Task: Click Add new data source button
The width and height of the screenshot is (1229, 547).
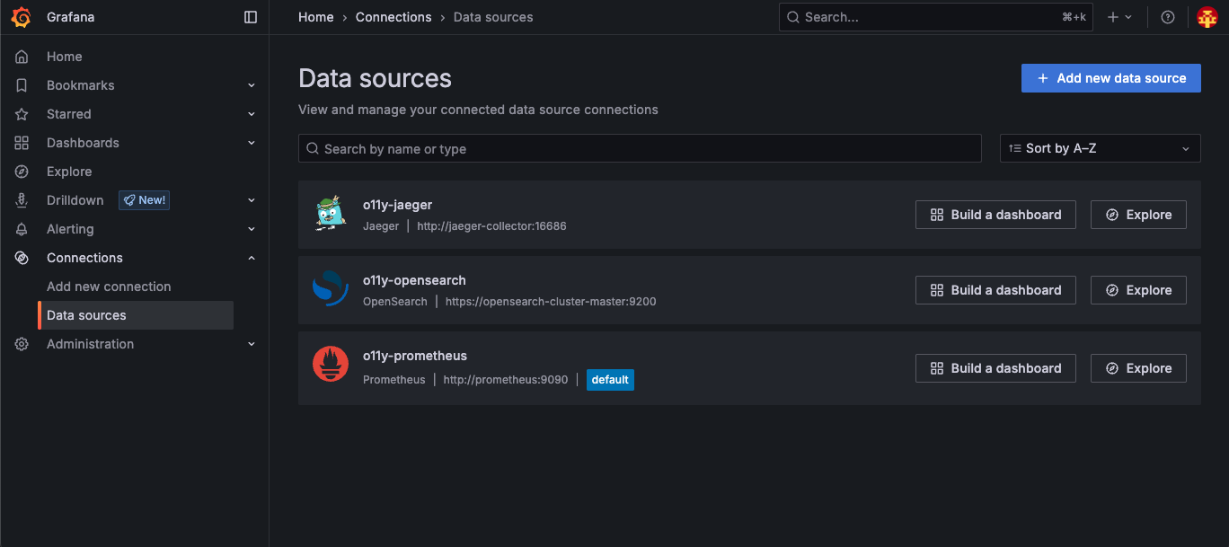Action: coord(1111,78)
